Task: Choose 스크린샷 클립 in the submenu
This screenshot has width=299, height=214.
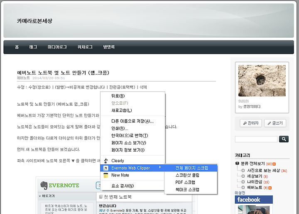Action: pyautogui.click(x=191, y=175)
